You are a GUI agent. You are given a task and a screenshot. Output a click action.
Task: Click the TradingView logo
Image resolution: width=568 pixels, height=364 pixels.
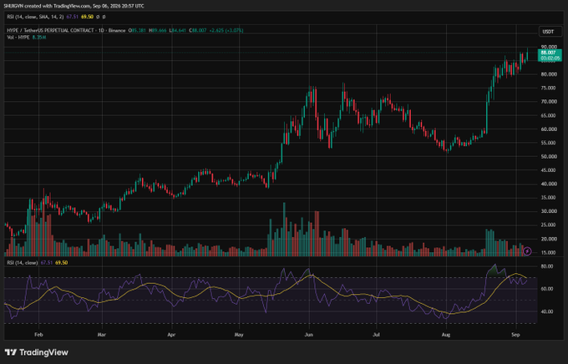[x=36, y=352]
